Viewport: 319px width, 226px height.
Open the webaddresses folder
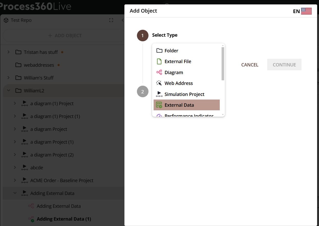pos(39,65)
